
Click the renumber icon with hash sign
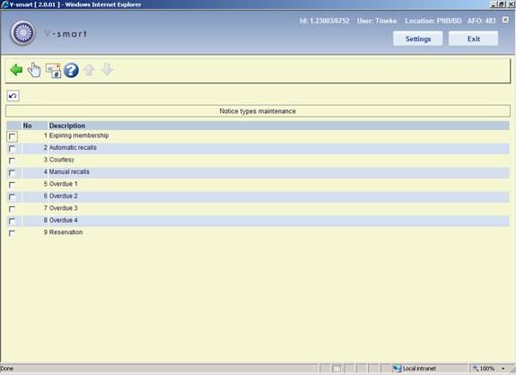tap(53, 70)
